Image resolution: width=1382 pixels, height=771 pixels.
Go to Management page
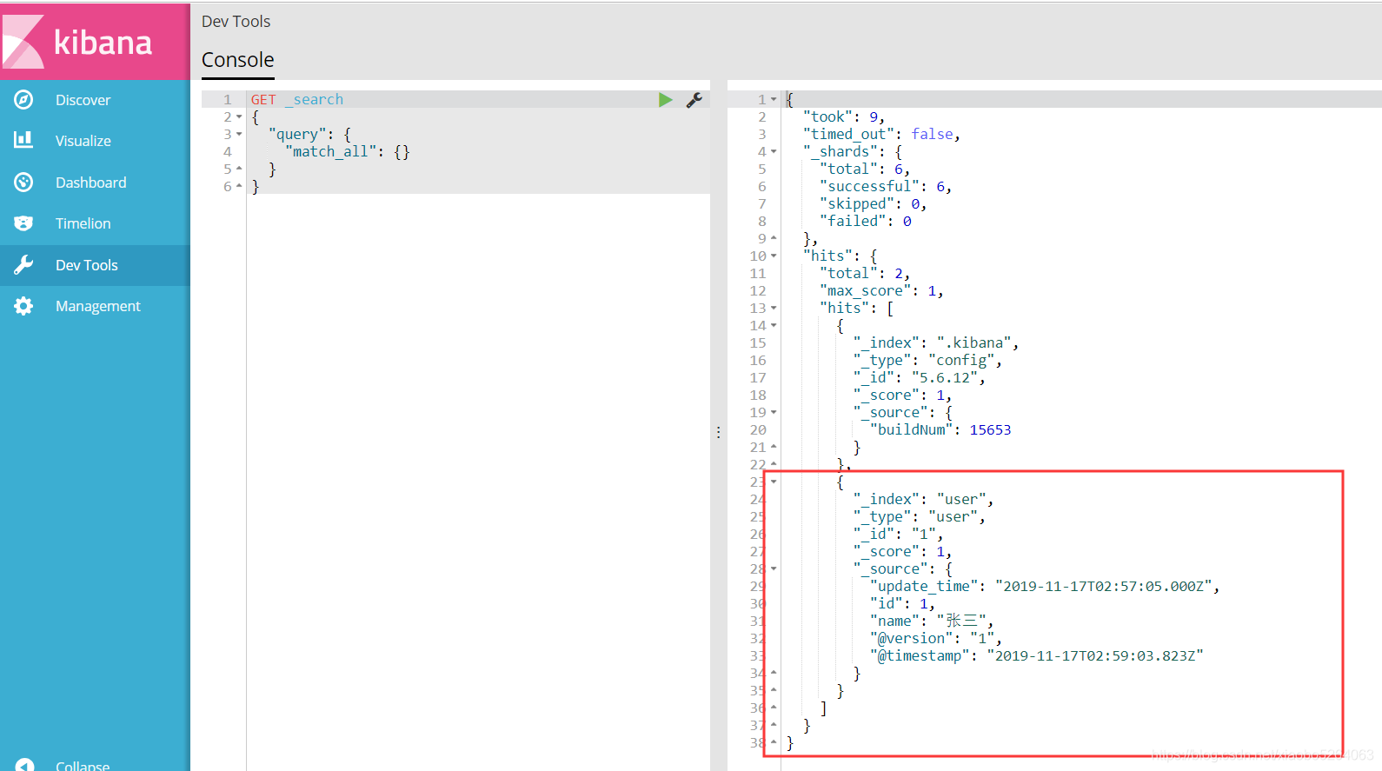click(x=97, y=306)
